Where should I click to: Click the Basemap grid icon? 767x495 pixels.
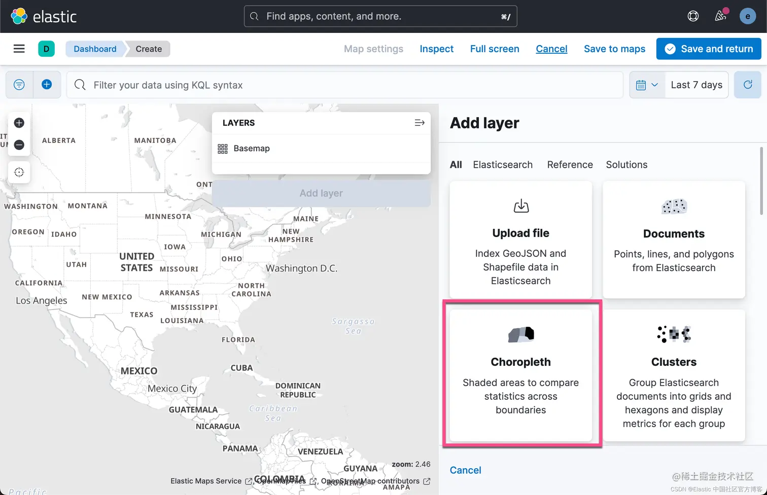coord(223,148)
